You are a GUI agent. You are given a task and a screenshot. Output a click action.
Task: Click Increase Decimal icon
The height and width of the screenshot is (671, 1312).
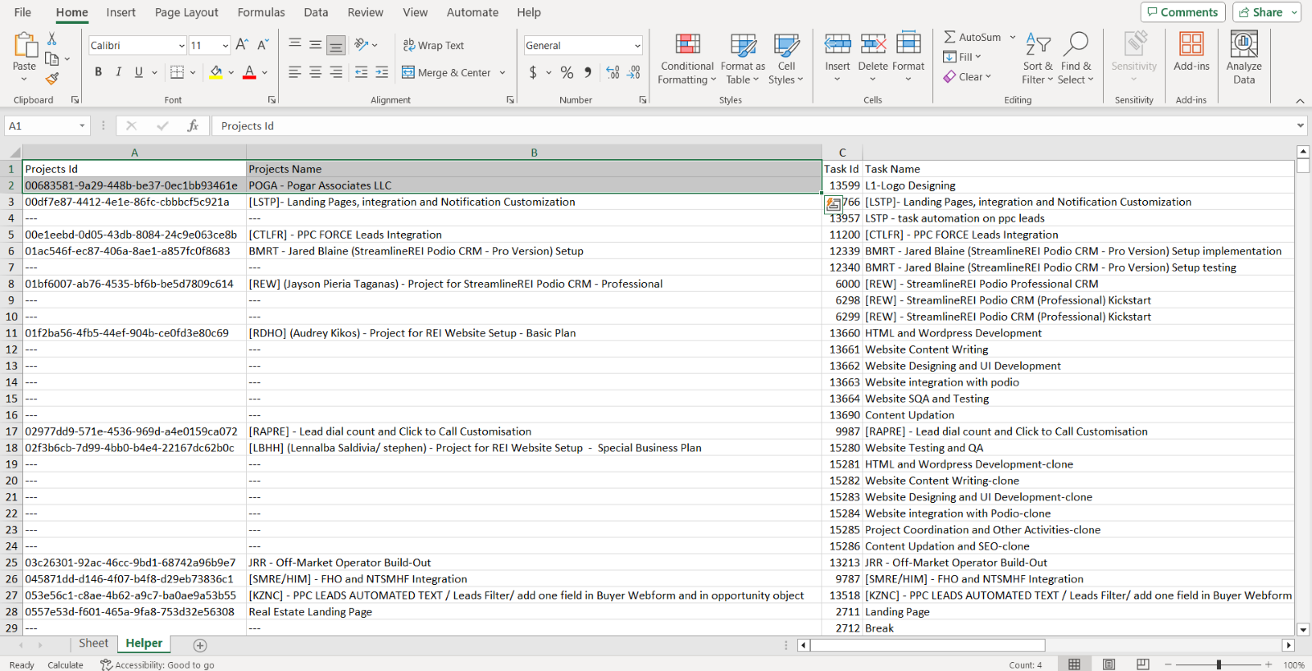coord(613,72)
